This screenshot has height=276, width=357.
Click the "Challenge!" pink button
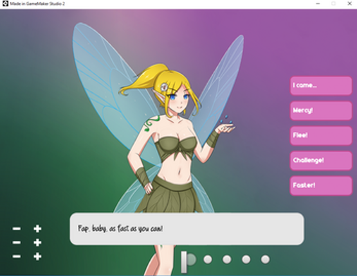[x=321, y=160]
